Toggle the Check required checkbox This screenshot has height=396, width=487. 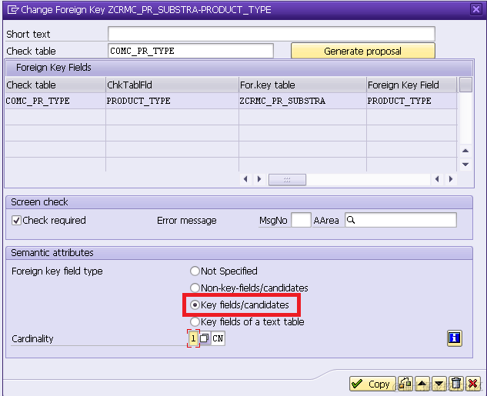[x=16, y=221]
